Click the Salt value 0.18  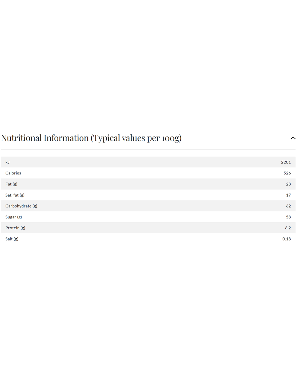[286, 239]
